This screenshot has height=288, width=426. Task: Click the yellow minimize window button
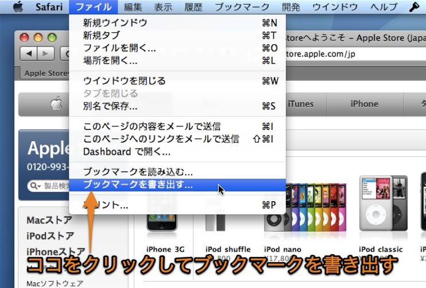pyautogui.click(x=38, y=37)
